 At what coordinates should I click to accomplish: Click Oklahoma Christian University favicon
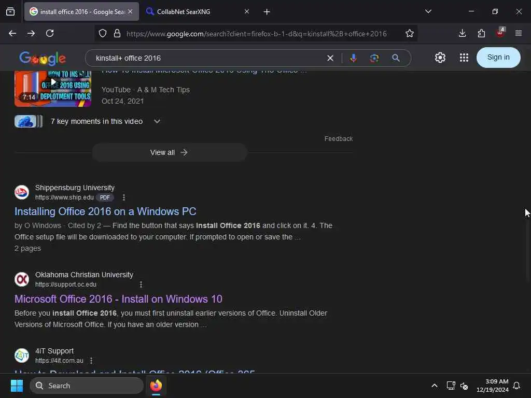[x=22, y=279]
